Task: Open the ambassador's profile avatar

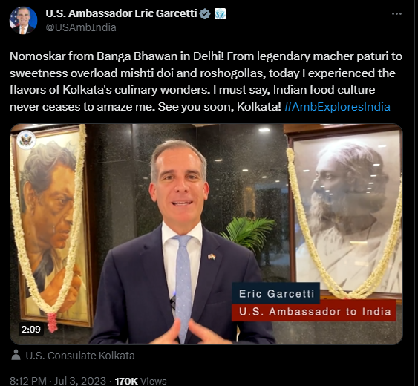Action: pyautogui.click(x=23, y=21)
